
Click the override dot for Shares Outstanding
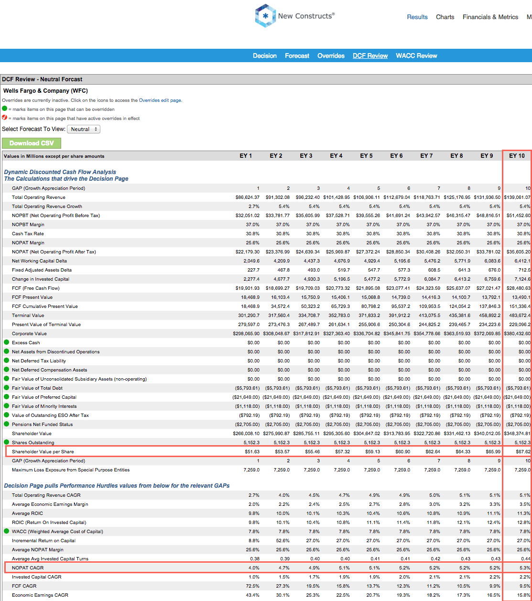point(7,442)
